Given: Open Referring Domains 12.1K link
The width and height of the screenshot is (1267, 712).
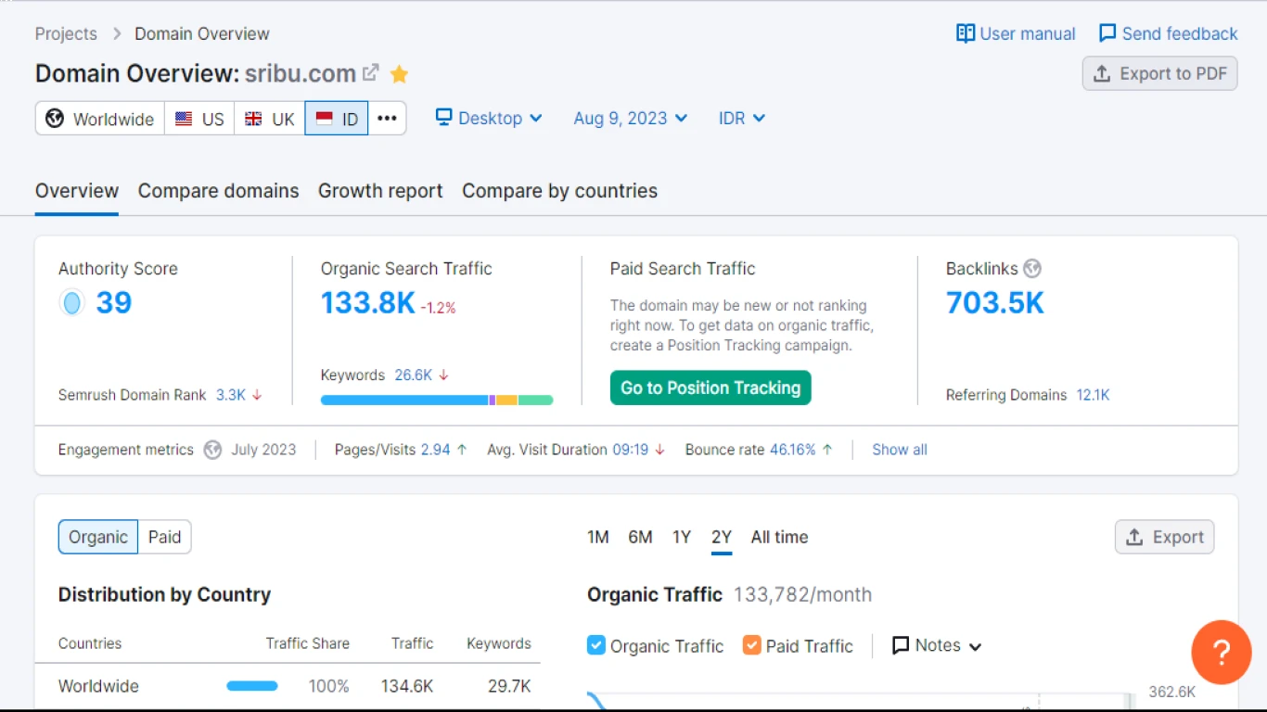Looking at the screenshot, I should (1093, 395).
